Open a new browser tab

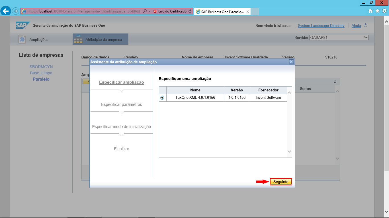(255, 12)
